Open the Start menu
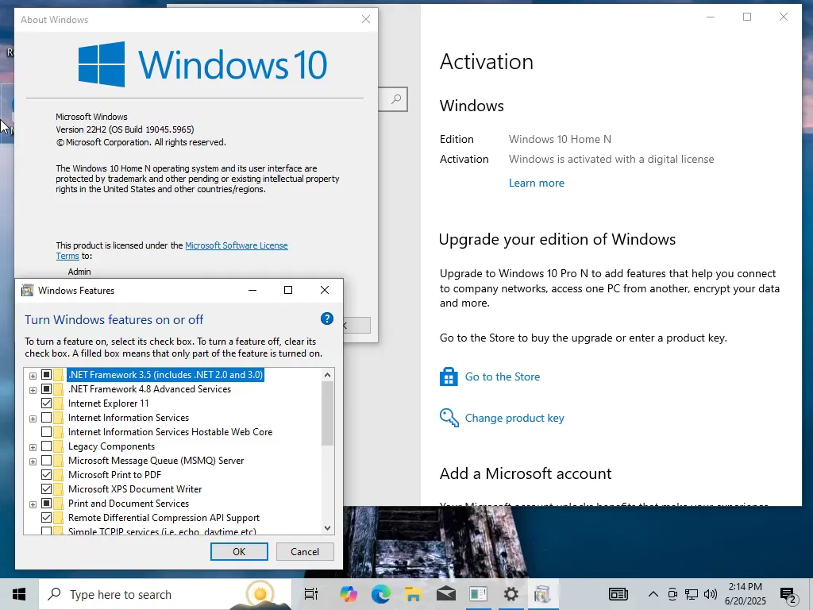813x610 pixels. 19,594
